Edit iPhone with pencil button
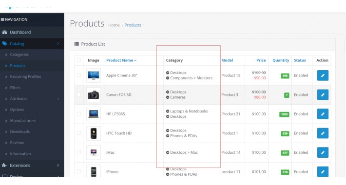This screenshot has height=185, width=346. (x=323, y=171)
